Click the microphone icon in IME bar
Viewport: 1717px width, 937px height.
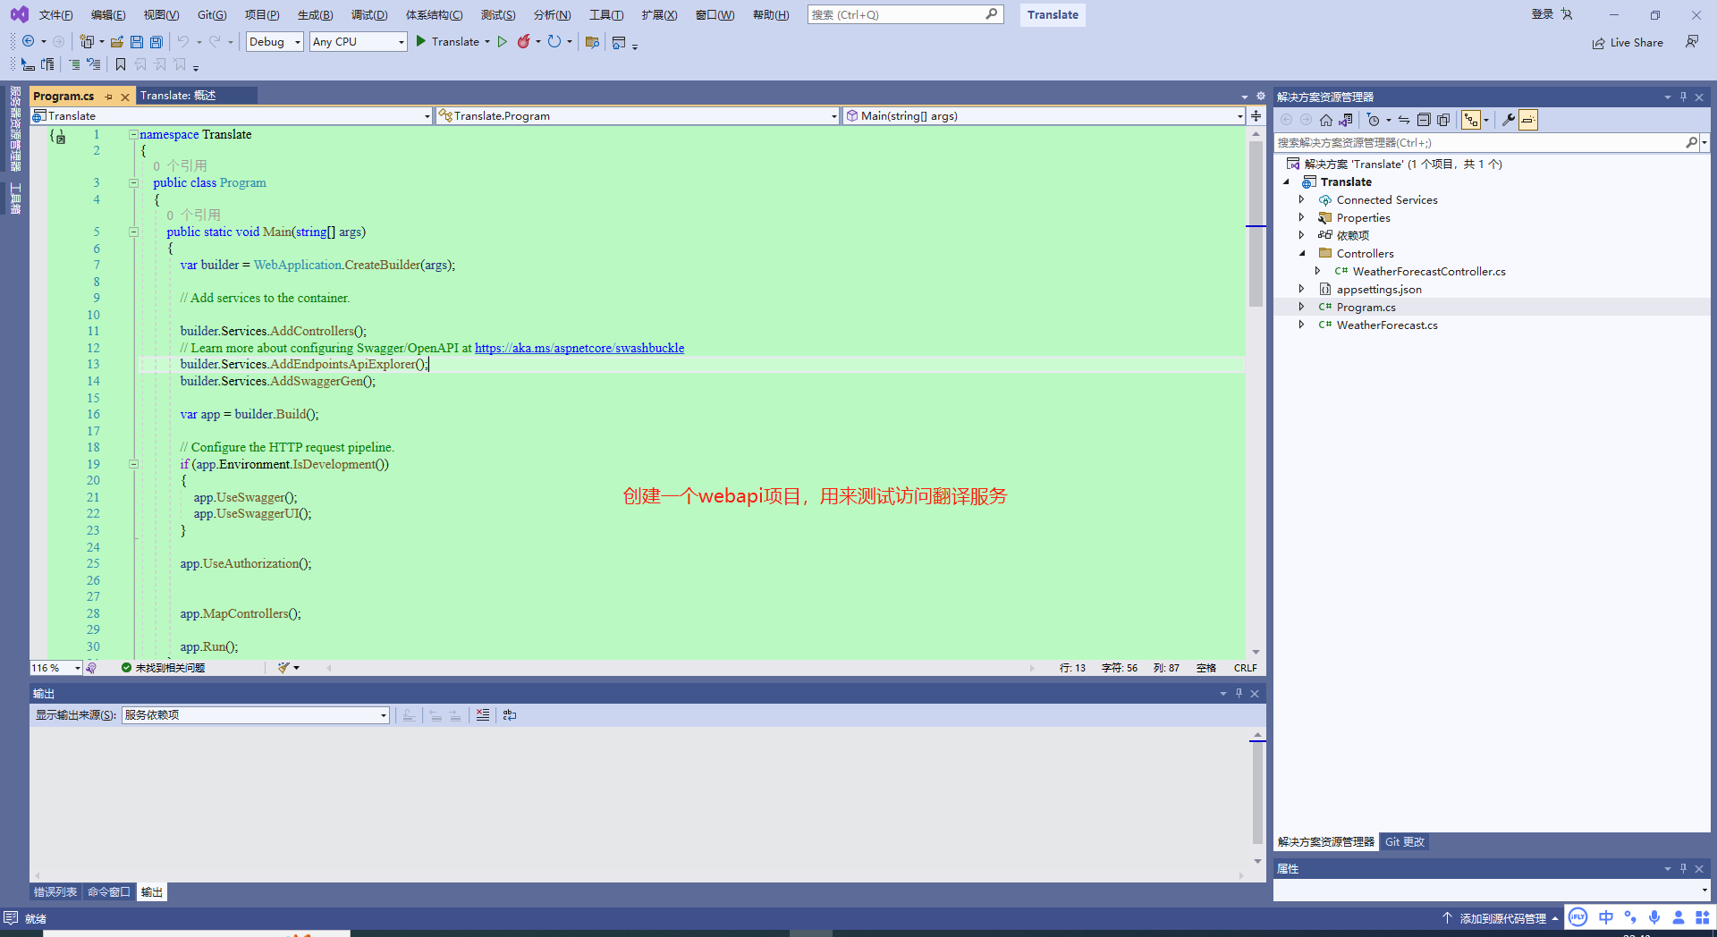click(1654, 917)
